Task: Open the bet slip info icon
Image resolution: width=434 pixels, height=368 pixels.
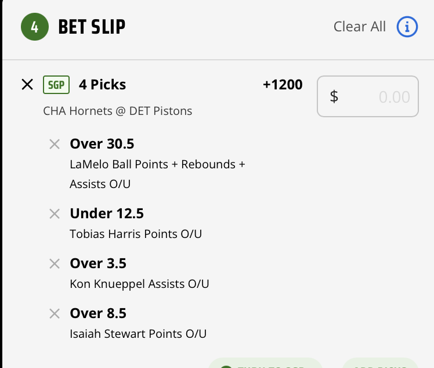Action: [407, 27]
